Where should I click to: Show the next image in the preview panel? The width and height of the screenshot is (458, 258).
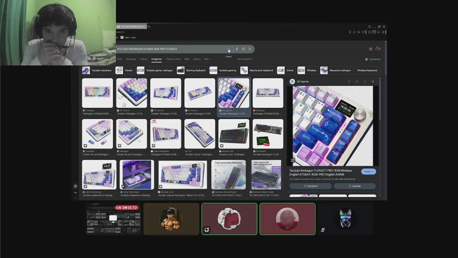point(357,82)
